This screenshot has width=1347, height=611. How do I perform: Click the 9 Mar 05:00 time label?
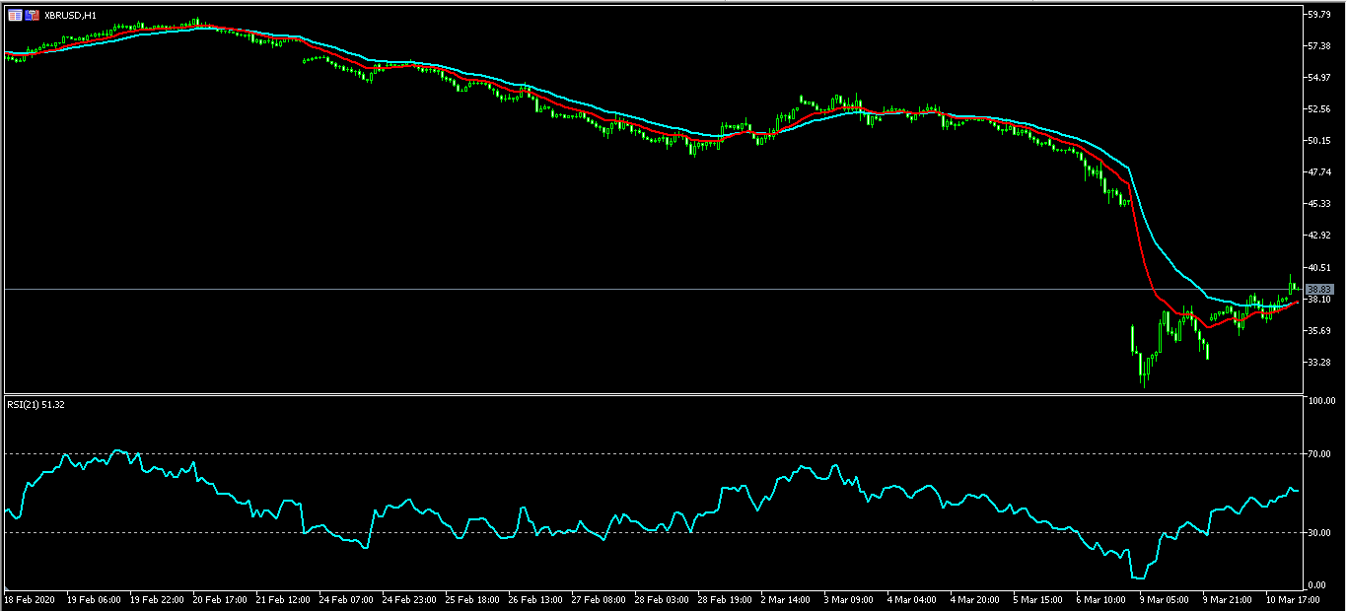(1165, 599)
